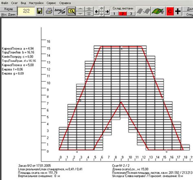Click the Дал... button at right edge
193x180 pixels.
coord(188,9)
